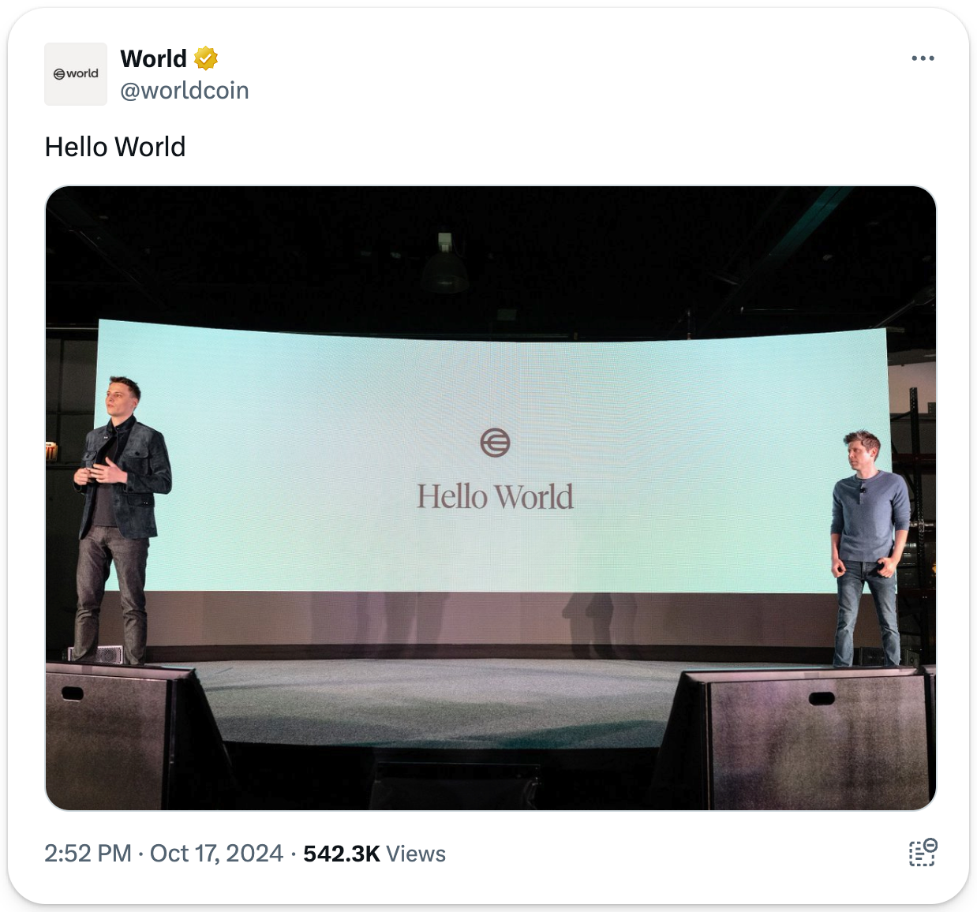The image size is (977, 912).
Task: Click the right stage speaker in the photo
Action: point(813,738)
